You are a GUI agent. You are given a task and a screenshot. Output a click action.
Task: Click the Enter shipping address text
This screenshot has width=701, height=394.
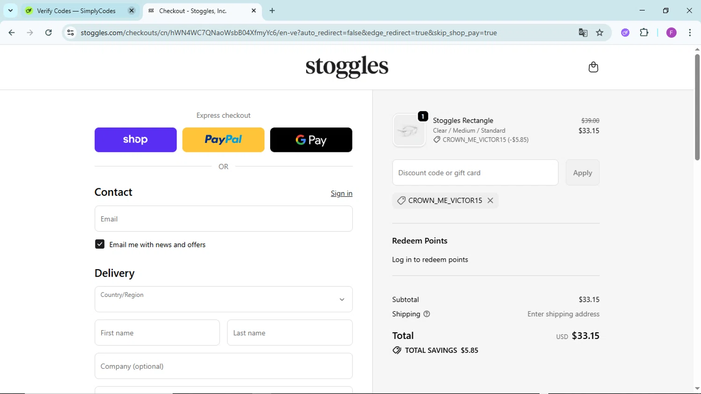click(x=563, y=314)
